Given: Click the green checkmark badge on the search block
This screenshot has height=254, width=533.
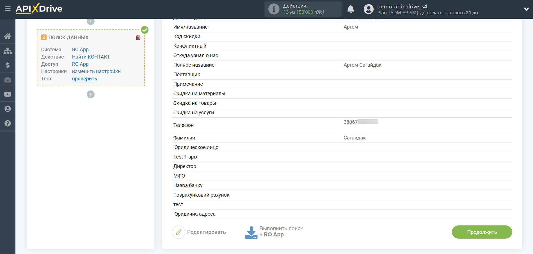Looking at the screenshot, I should point(145,29).
